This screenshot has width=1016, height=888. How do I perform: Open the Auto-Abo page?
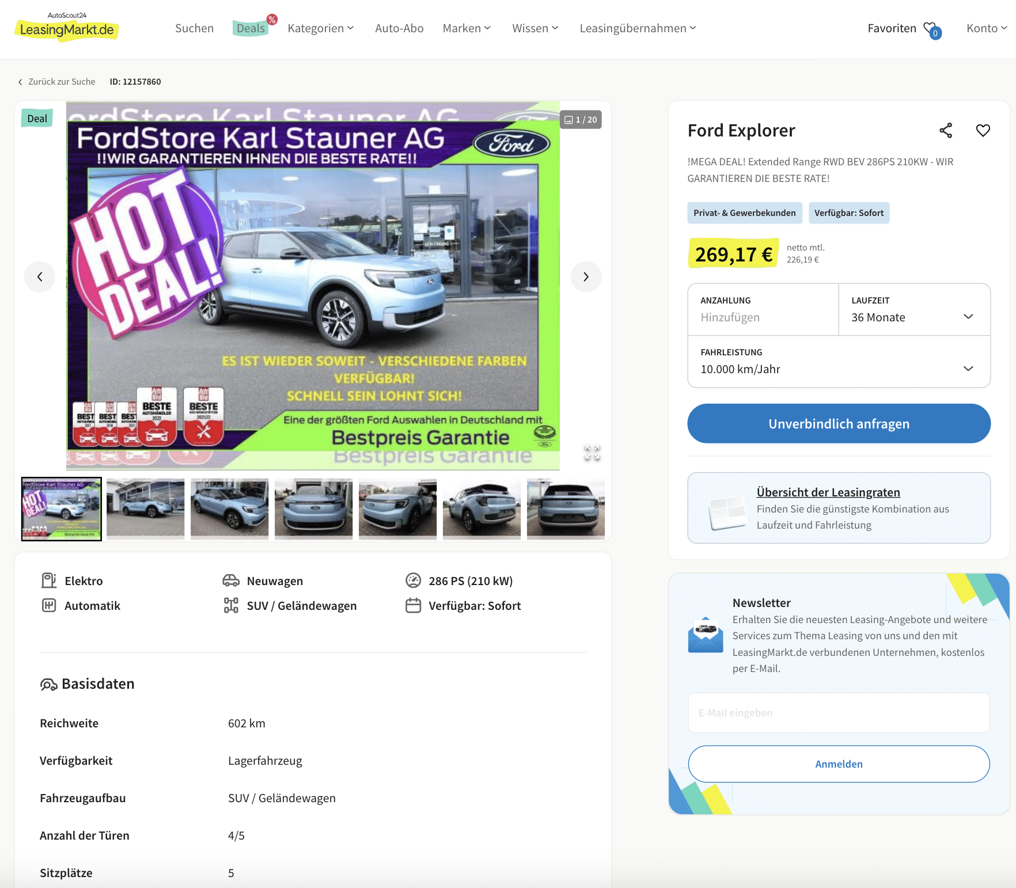[399, 28]
